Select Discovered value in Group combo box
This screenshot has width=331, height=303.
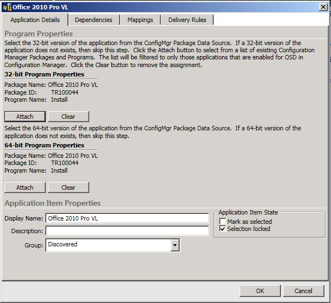click(63, 244)
